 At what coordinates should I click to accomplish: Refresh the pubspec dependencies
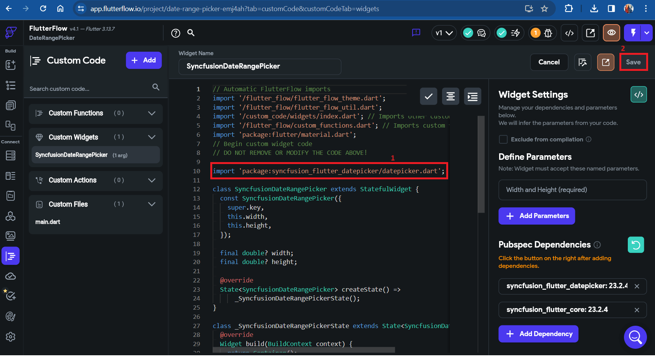pos(636,244)
